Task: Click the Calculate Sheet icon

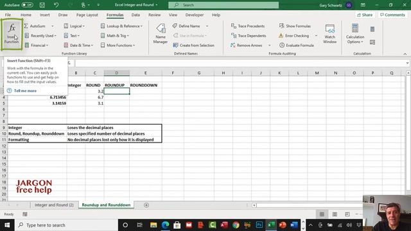Action: coord(372,42)
